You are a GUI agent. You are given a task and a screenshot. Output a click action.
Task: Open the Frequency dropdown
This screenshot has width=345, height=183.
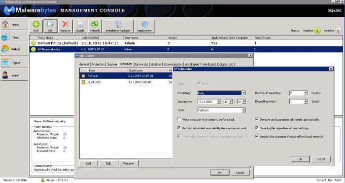tap(243, 93)
